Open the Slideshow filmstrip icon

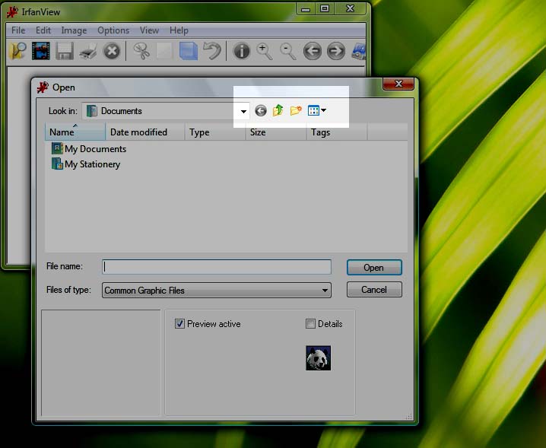(x=40, y=51)
